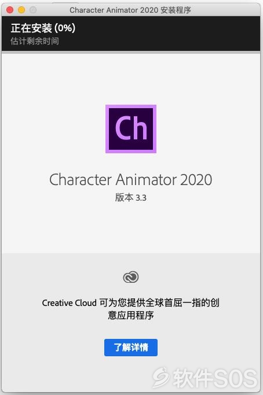The width and height of the screenshot is (263, 395).
Task: Minimize the installer with the yellow button
Action: pyautogui.click(x=21, y=10)
